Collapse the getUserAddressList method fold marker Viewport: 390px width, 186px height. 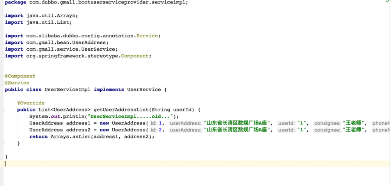pos(3,110)
